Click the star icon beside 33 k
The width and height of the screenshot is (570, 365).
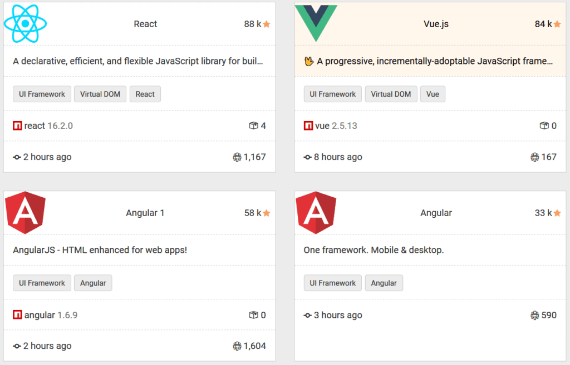click(x=557, y=213)
